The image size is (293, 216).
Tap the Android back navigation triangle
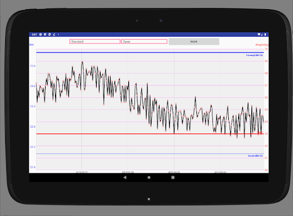pos(125,178)
